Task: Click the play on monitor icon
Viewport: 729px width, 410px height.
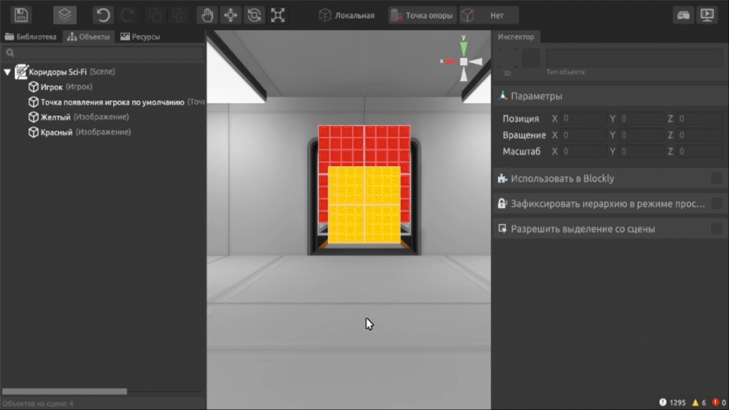Action: 707,15
